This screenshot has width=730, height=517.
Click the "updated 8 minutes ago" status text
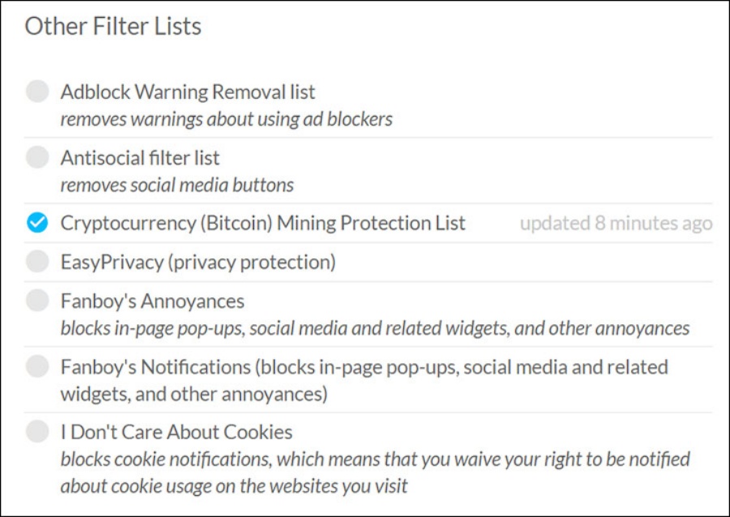pos(616,223)
